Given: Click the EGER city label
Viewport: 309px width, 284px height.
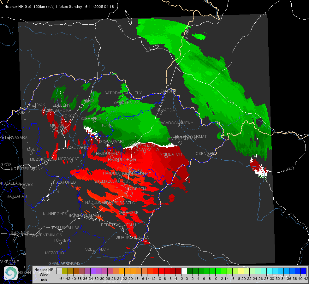Looking at the screenshot, I should click(x=33, y=149).
